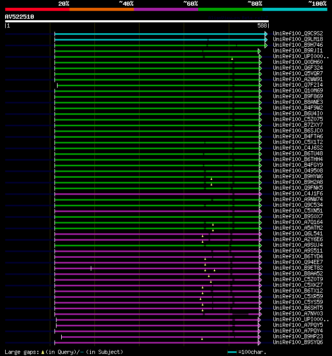332x356 pixels.
Task: Select the UniRef100_C4J6S2 label
Action: pos(298,148)
